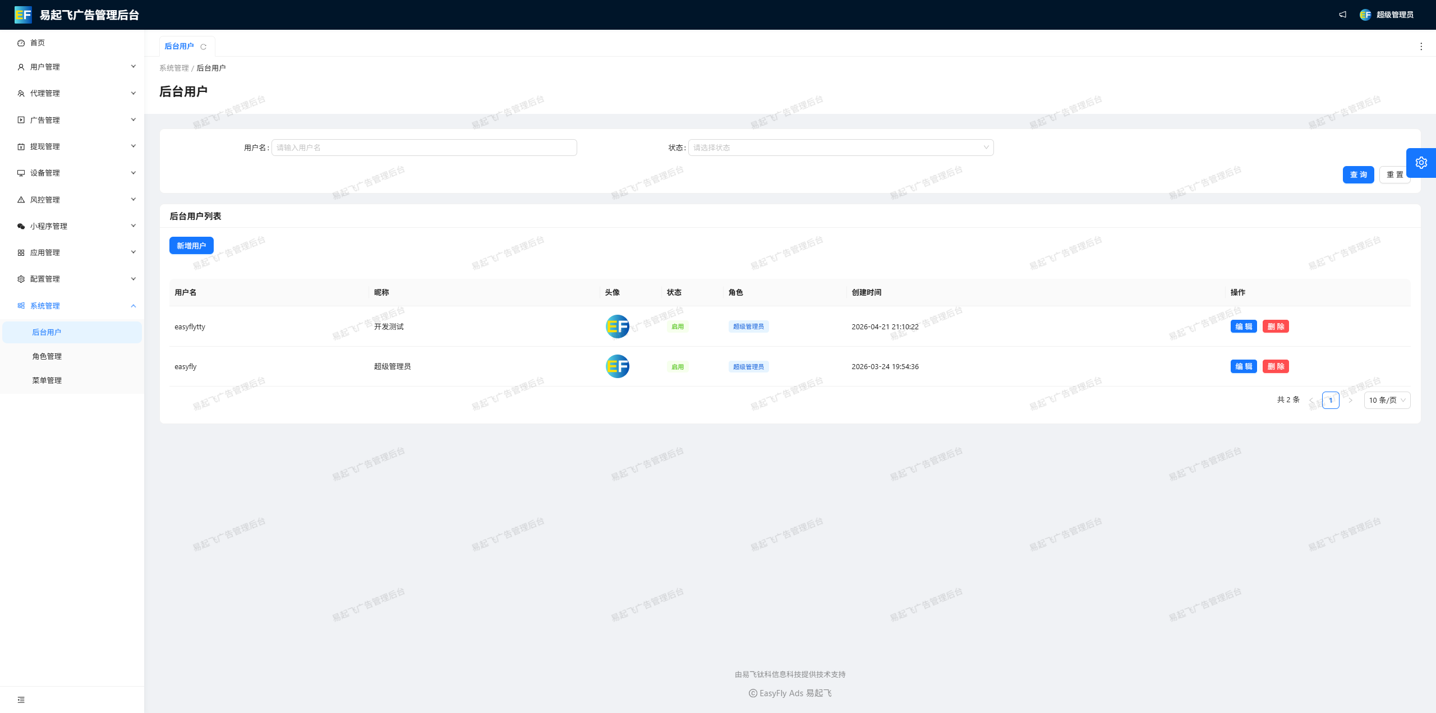The height and width of the screenshot is (713, 1436).
Task: Open the floating settings gear panel
Action: pos(1421,163)
